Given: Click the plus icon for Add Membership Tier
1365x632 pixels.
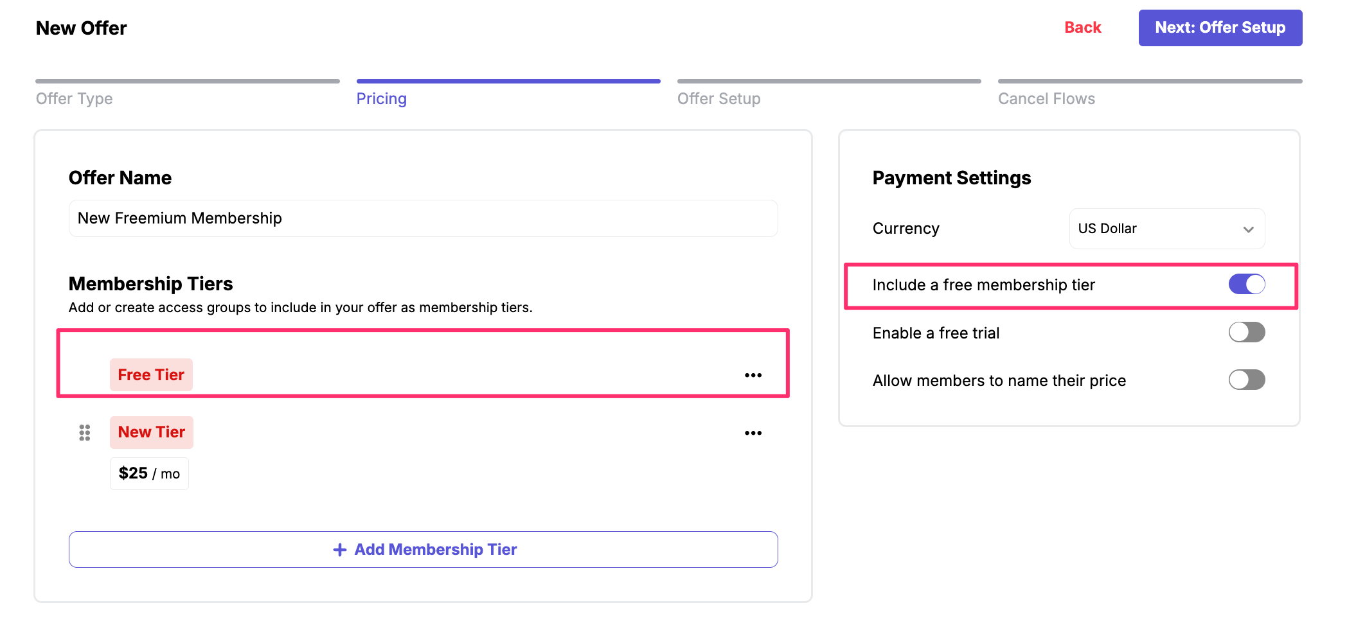Looking at the screenshot, I should click(x=340, y=550).
